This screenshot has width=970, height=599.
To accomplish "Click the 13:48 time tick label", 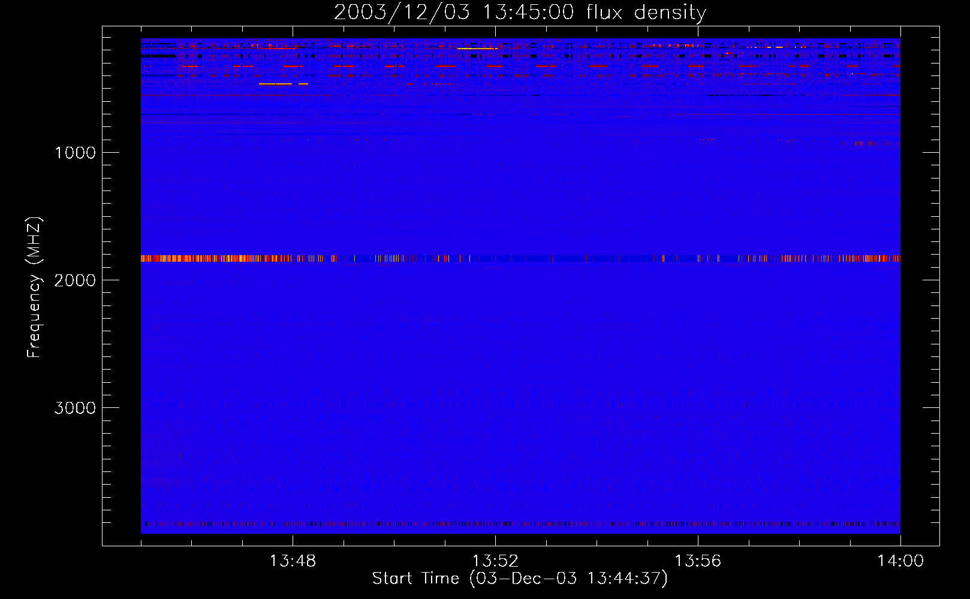I will (x=293, y=561).
